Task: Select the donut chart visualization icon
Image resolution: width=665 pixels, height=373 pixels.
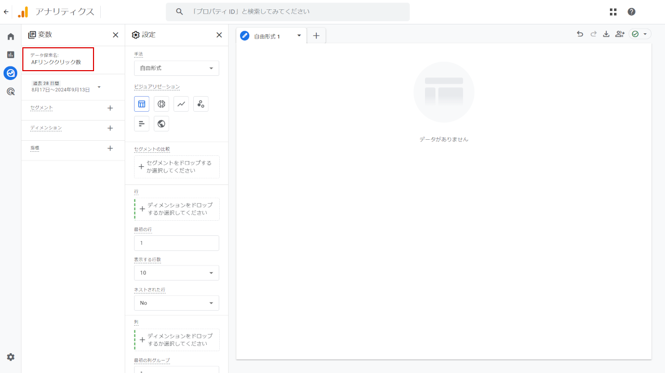Action: click(162, 104)
